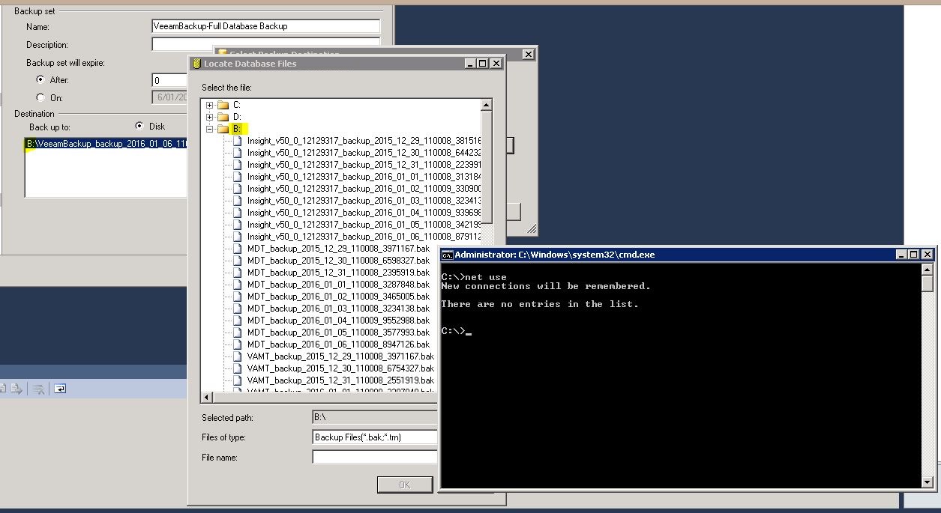Select MDT_backup_2016_01_05_110008_3577993.bak
941x513 pixels.
[338, 333]
